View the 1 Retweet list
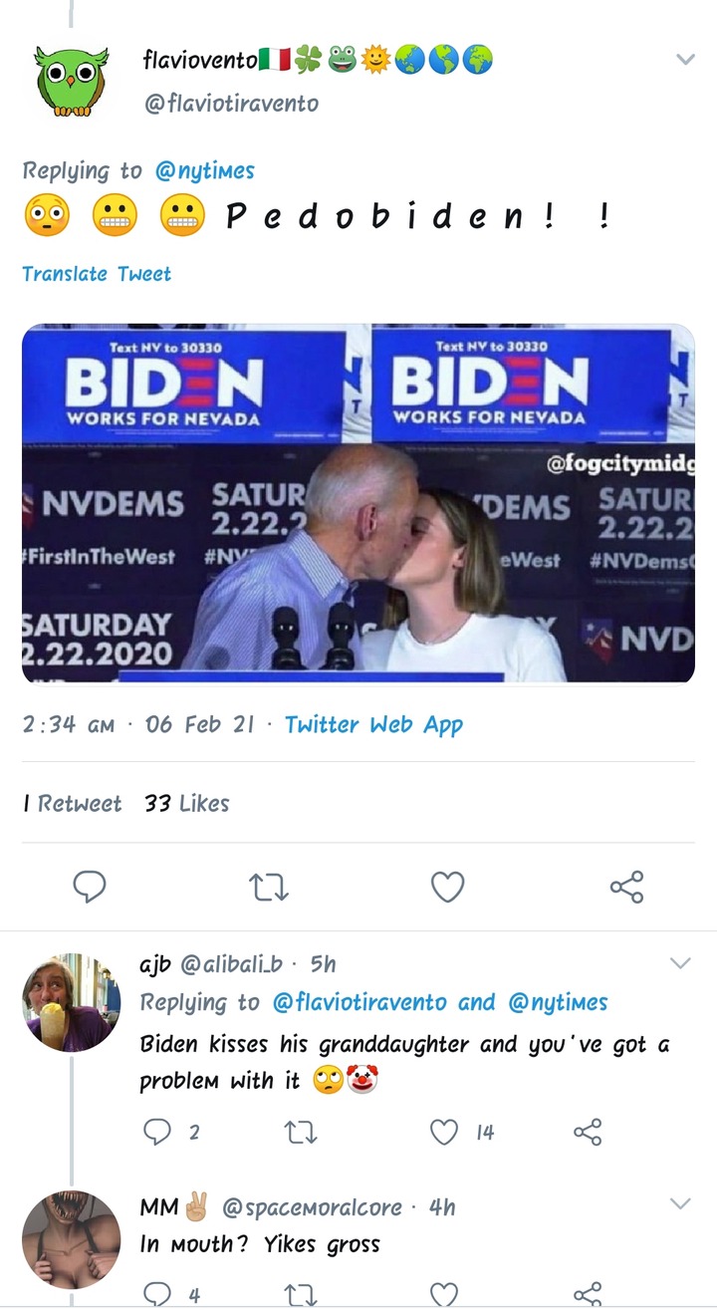717x1310 pixels. pyautogui.click(x=72, y=803)
